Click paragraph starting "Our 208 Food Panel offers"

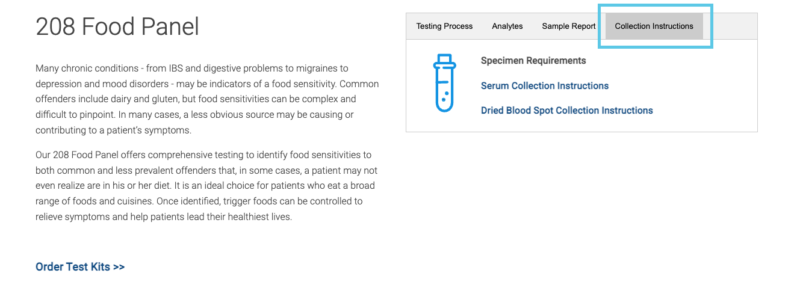coord(206,186)
